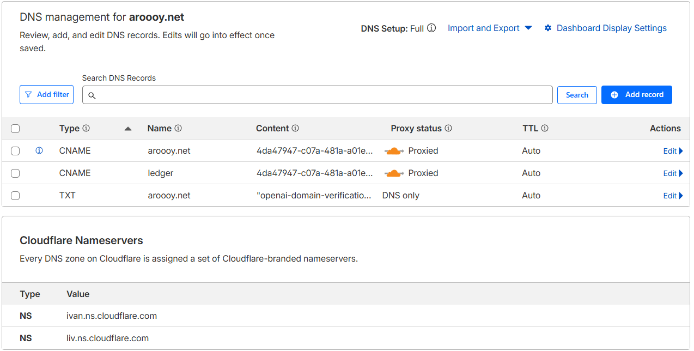Click the info icon beside Name column header

178,129
